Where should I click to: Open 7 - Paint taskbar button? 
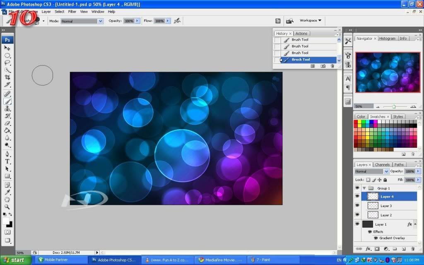pyautogui.click(x=274, y=260)
